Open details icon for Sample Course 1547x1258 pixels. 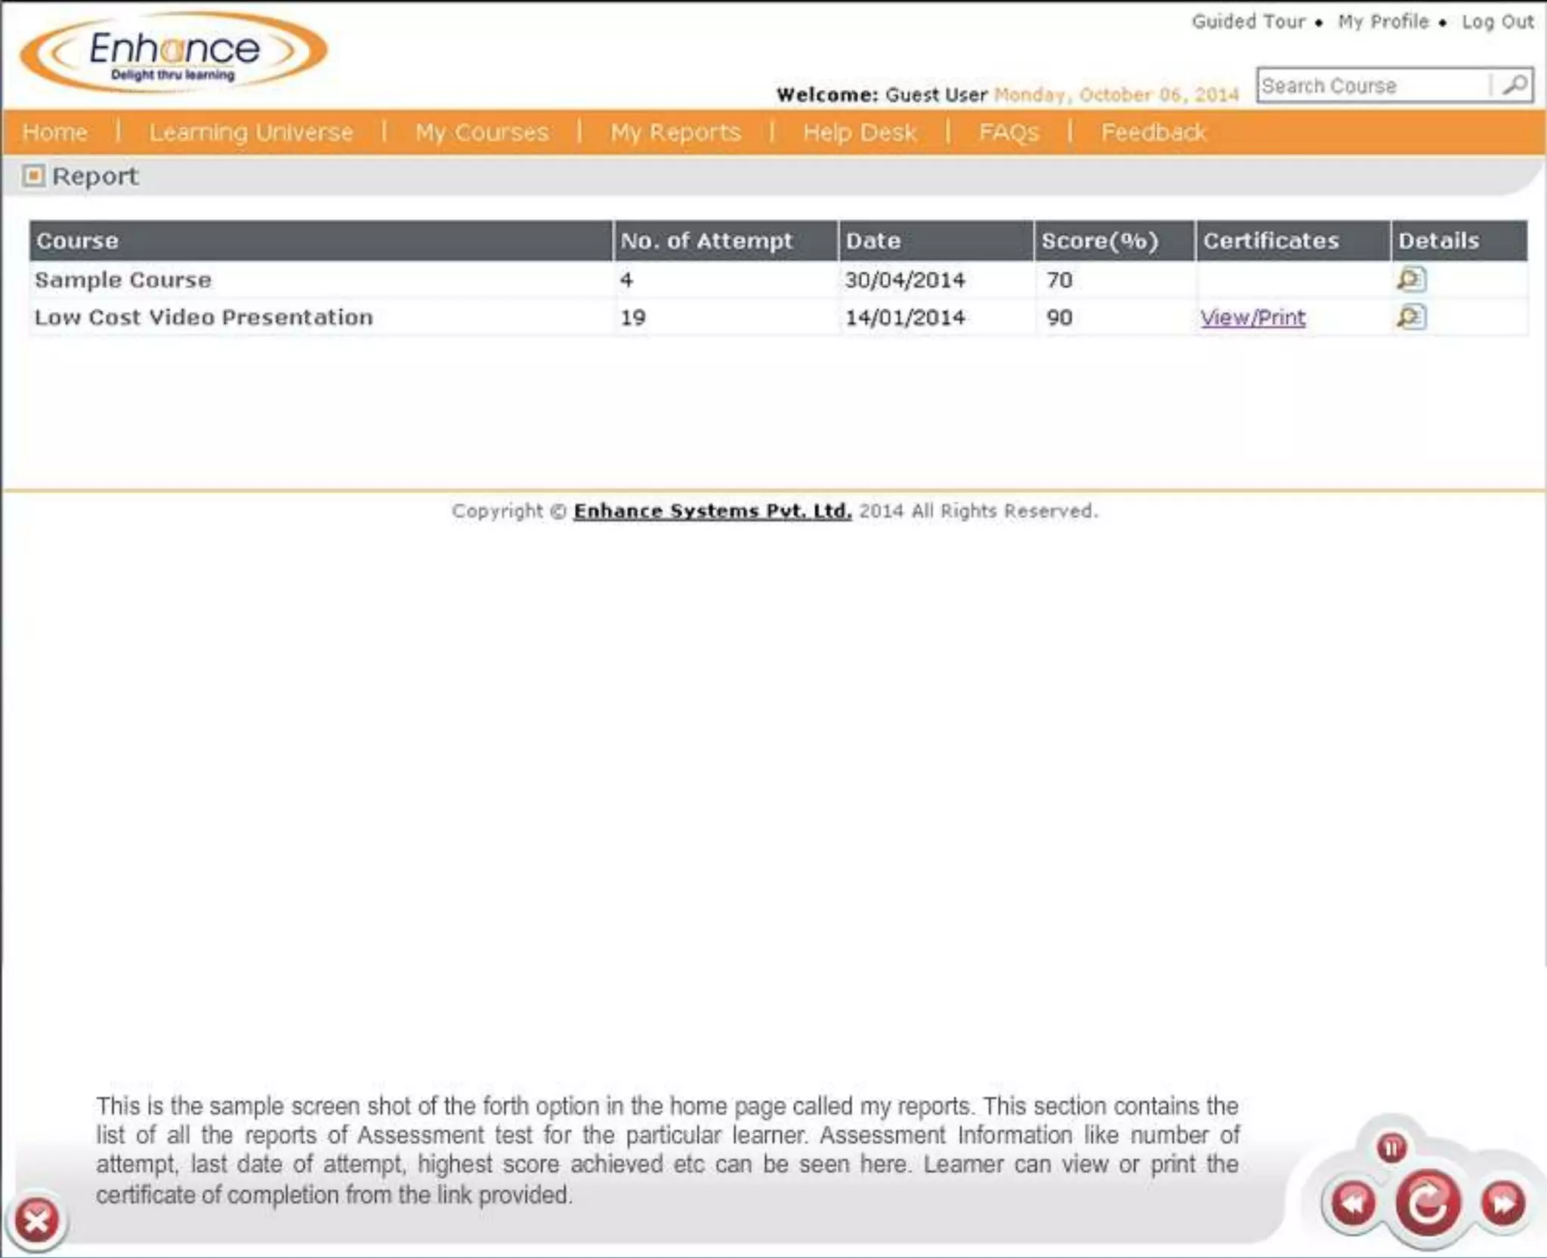coord(1410,279)
